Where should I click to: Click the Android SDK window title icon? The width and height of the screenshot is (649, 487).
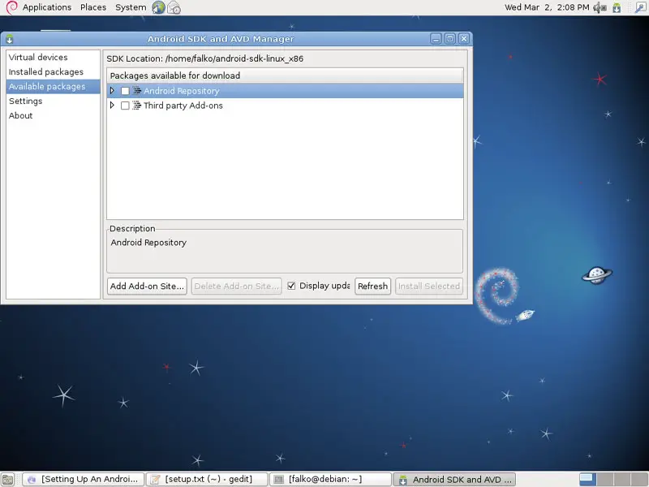tap(10, 39)
